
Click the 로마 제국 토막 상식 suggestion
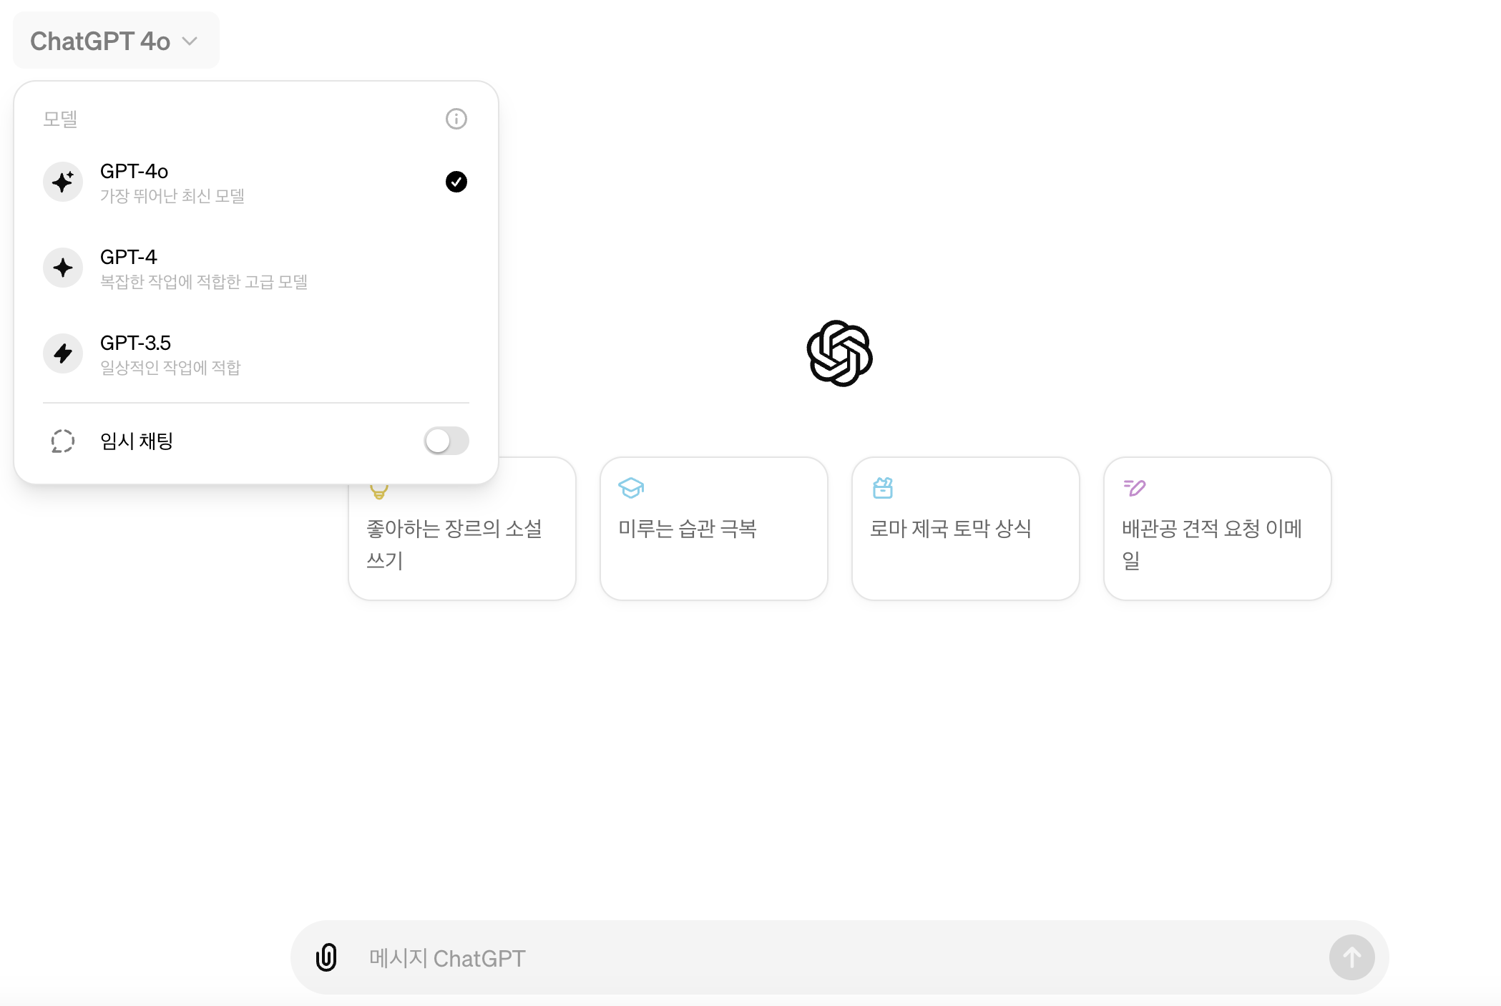(965, 529)
